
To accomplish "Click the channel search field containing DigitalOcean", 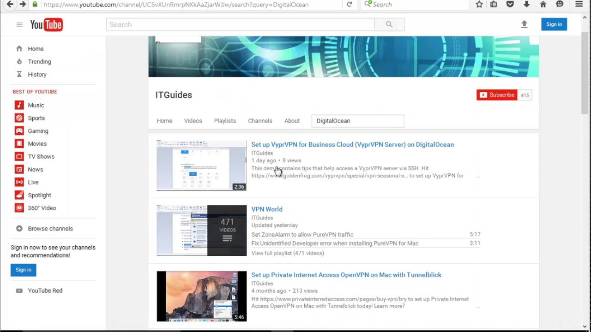I will tap(358, 121).
